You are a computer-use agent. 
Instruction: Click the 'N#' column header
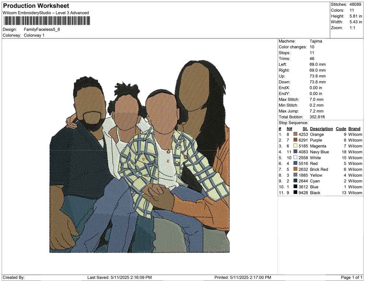[289, 129]
